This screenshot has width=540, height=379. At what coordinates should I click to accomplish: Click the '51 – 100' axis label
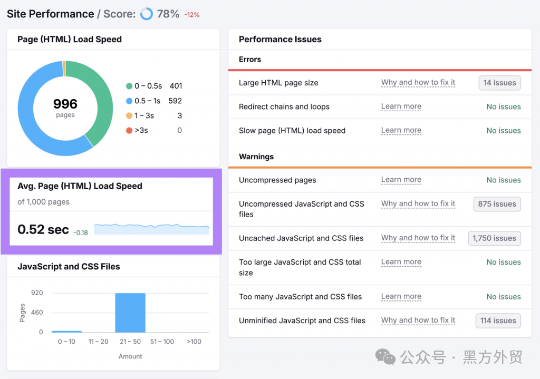[x=162, y=342]
